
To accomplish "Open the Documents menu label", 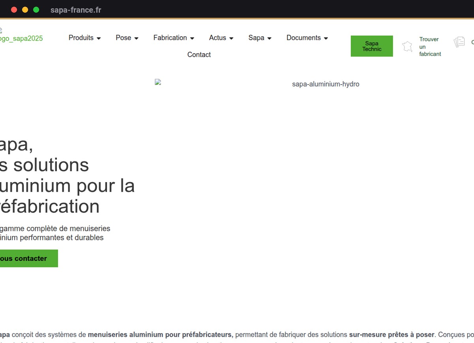I will (304, 38).
